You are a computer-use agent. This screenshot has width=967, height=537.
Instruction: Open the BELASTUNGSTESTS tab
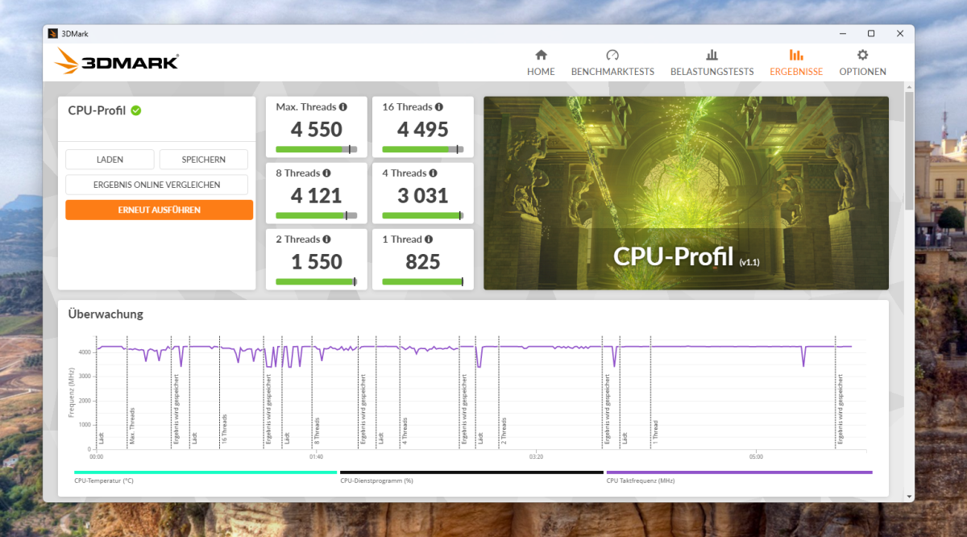(x=712, y=63)
